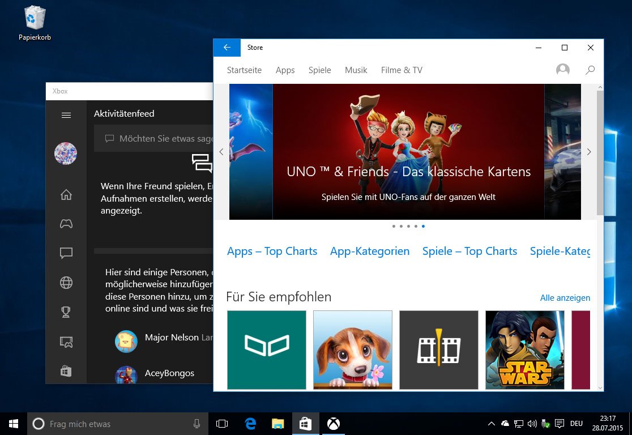The height and width of the screenshot is (435, 632).
Task: Show previous banner in Store carousel
Action: [x=221, y=152]
